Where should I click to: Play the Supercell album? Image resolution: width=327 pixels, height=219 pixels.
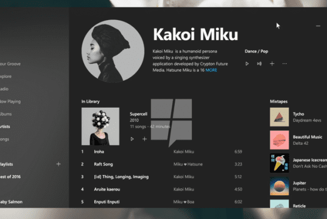pyautogui.click(x=132, y=139)
